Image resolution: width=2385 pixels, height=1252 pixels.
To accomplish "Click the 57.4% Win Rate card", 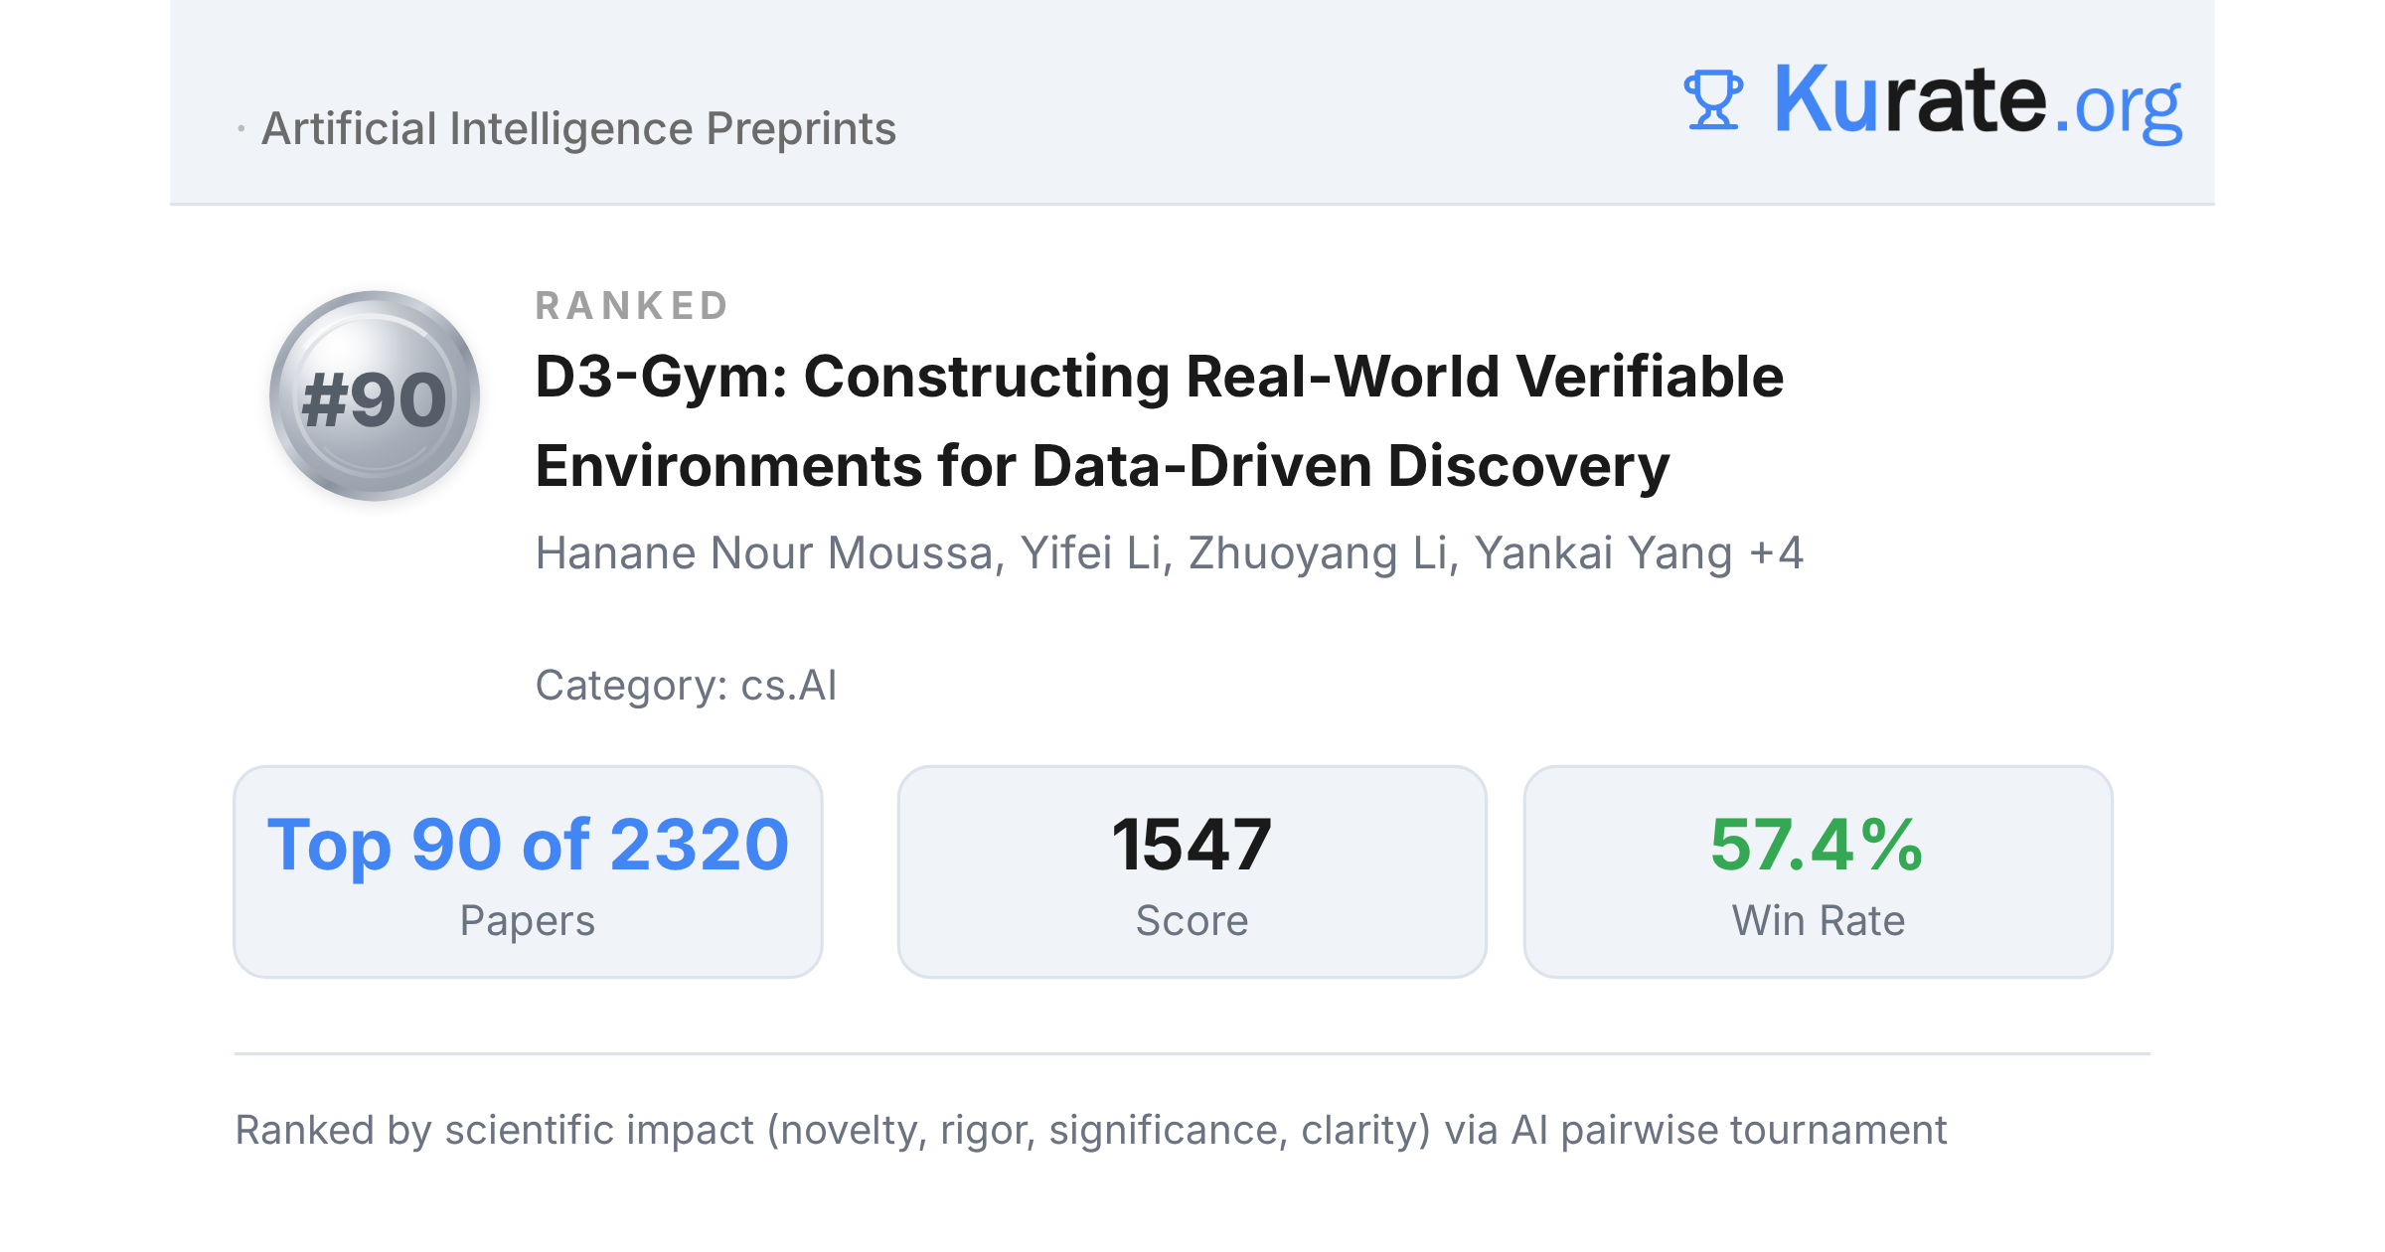I will point(1818,871).
